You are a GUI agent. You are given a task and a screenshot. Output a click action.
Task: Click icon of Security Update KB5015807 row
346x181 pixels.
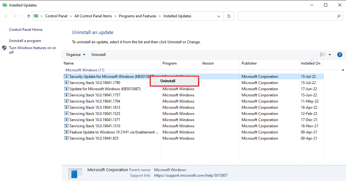[x=66, y=77]
